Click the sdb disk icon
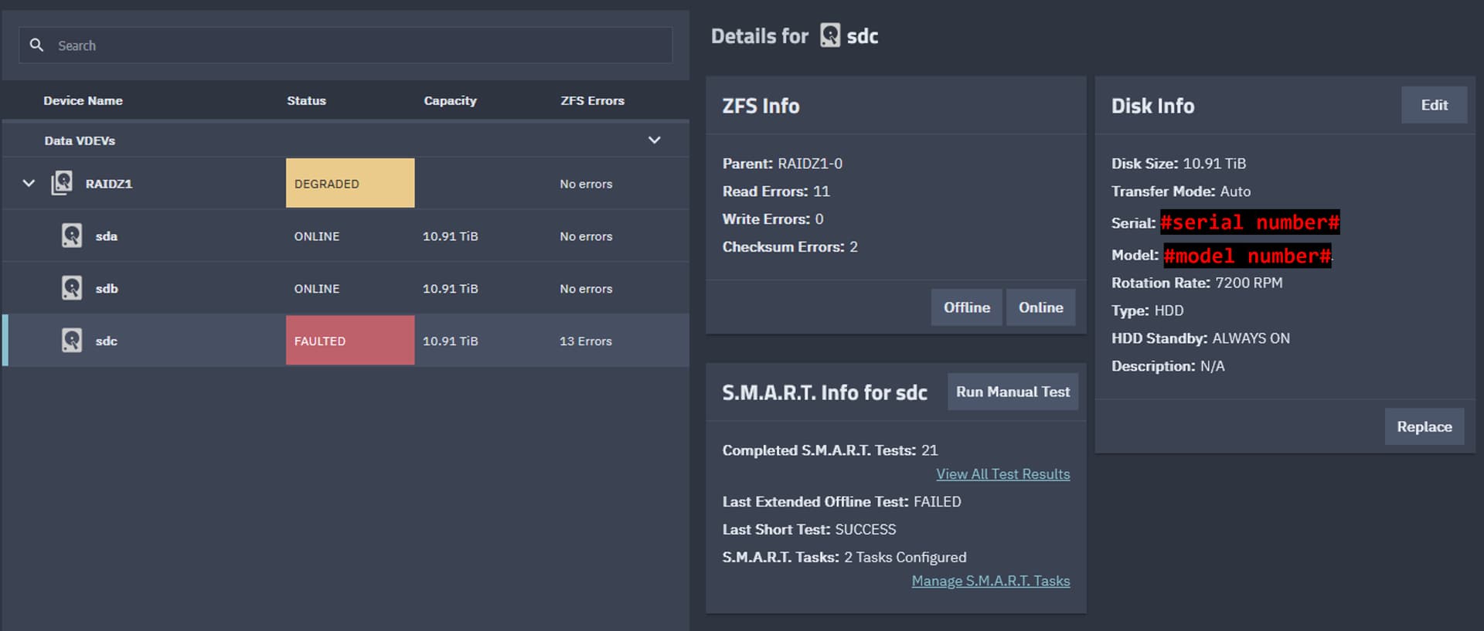1484x631 pixels. pyautogui.click(x=72, y=288)
